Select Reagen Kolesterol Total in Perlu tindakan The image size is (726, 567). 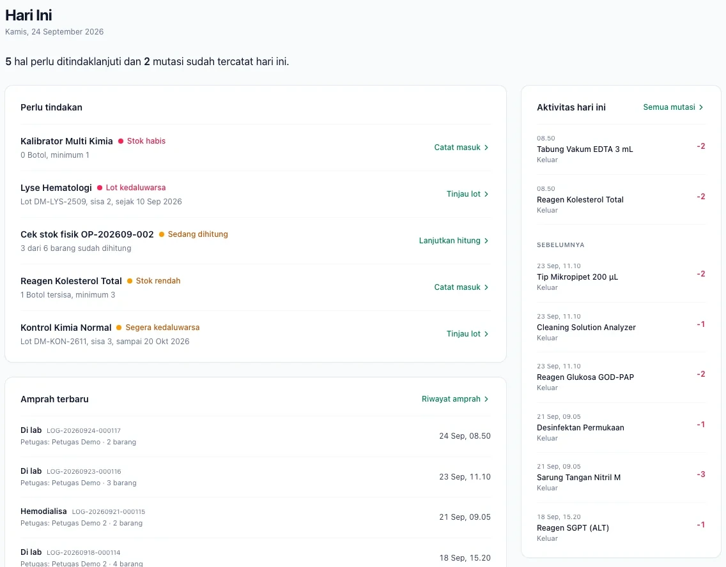(x=72, y=281)
